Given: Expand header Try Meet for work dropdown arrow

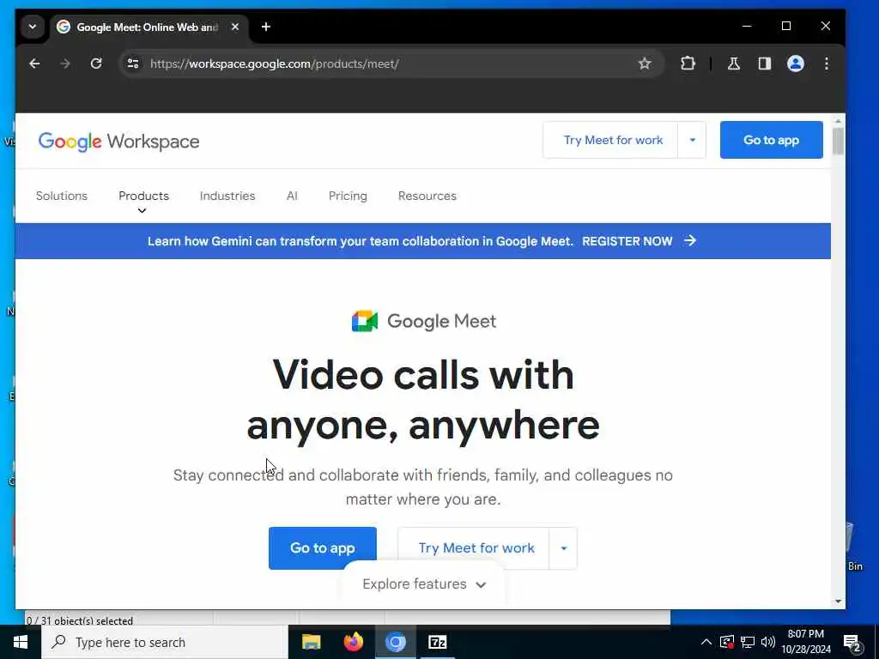Looking at the screenshot, I should point(693,140).
